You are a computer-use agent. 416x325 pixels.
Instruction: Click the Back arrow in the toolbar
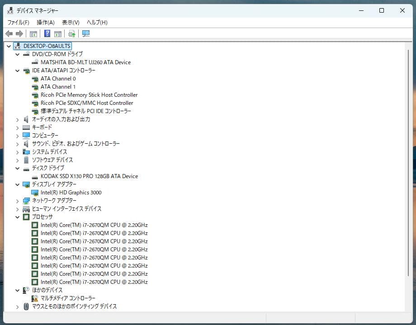(9, 33)
